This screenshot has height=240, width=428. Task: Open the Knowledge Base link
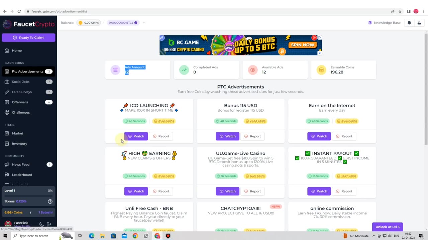tap(384, 23)
